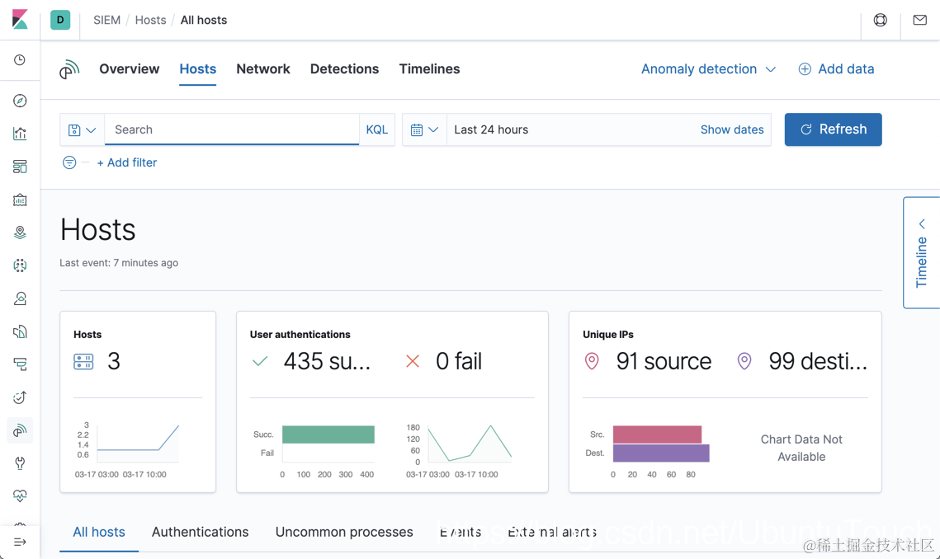Click the Last event: 7 minutes ago text

click(119, 262)
